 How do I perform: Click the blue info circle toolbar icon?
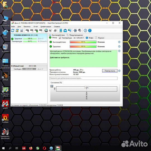(x=90, y=30)
